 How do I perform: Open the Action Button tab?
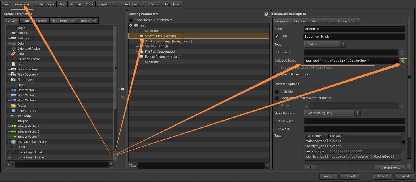click(x=347, y=21)
